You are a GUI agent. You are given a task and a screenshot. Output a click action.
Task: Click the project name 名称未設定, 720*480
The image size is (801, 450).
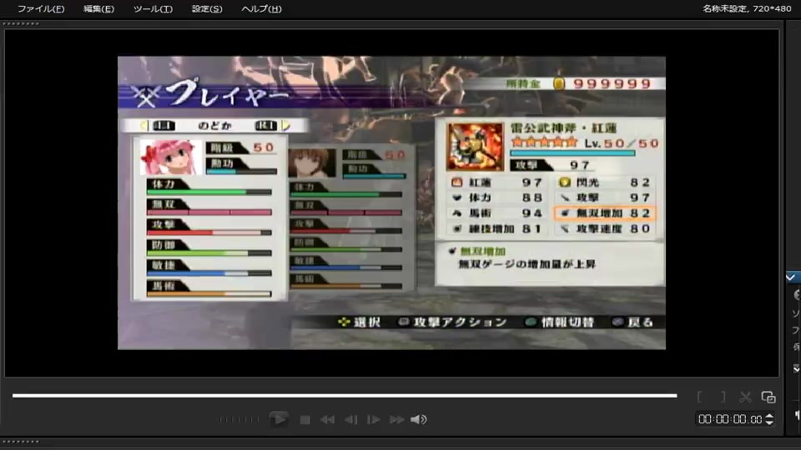(x=746, y=8)
